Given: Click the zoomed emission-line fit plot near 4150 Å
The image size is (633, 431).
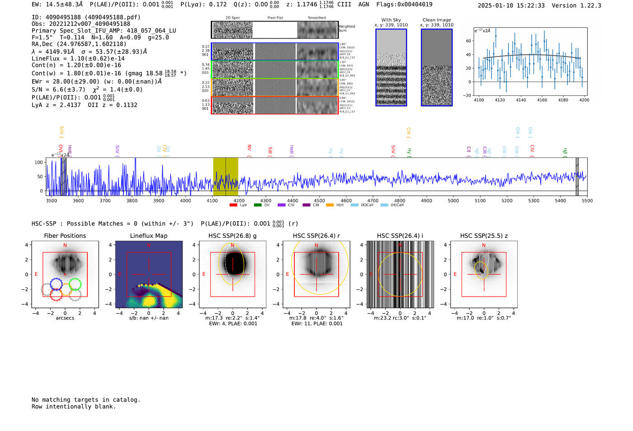Looking at the screenshot, I should pos(530,62).
